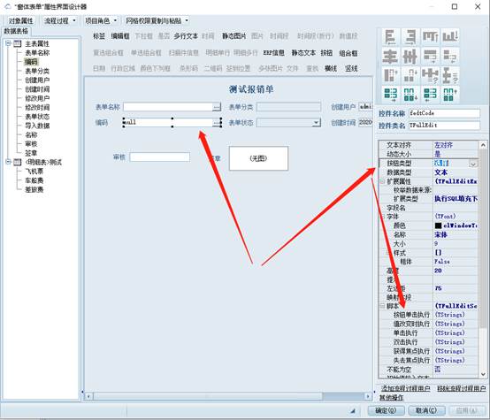Click the <明细表>测试 table icon

pyautogui.click(x=18, y=162)
